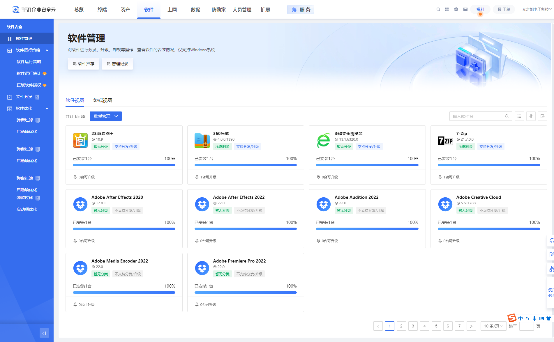Go to page 7
Viewport: 554px width, 342px height.
tap(460, 326)
